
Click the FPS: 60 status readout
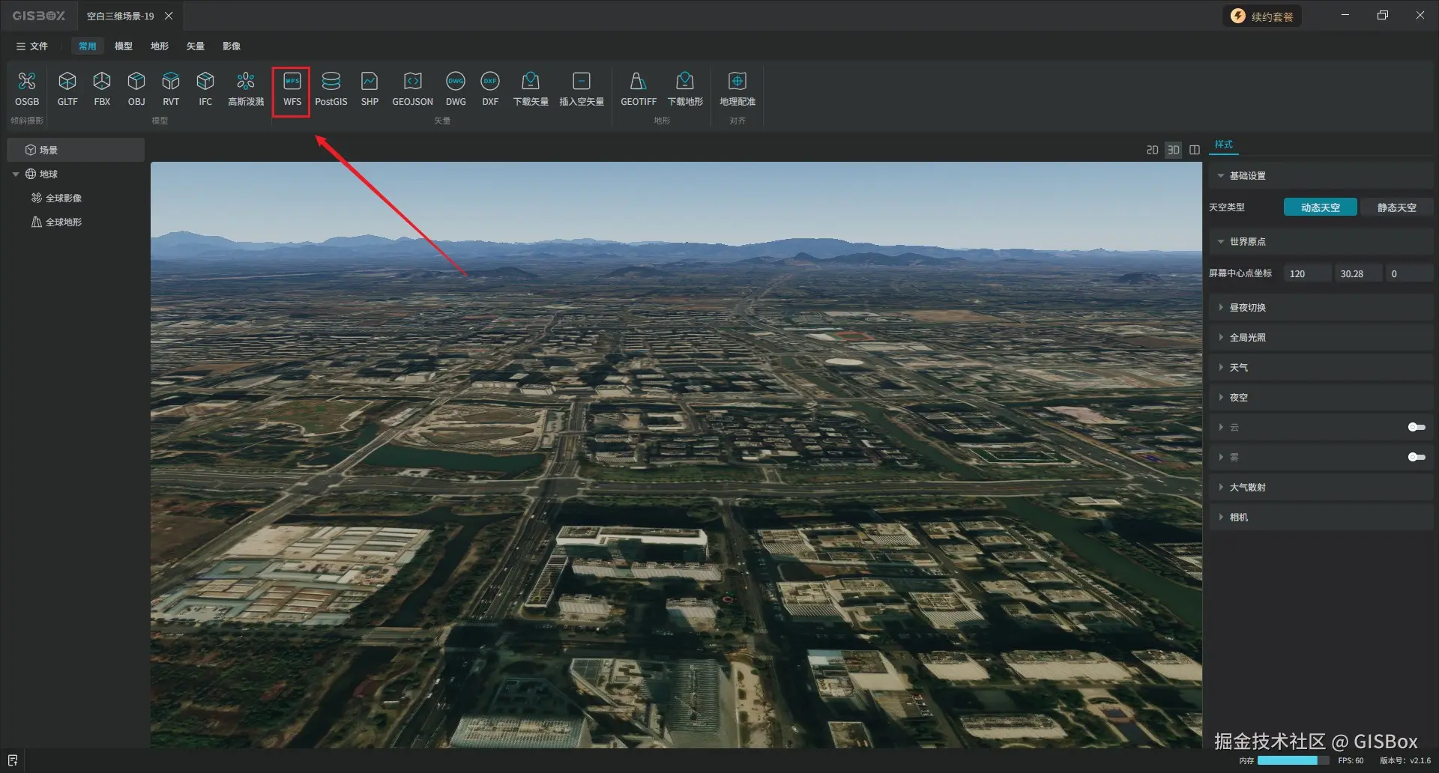(x=1351, y=760)
